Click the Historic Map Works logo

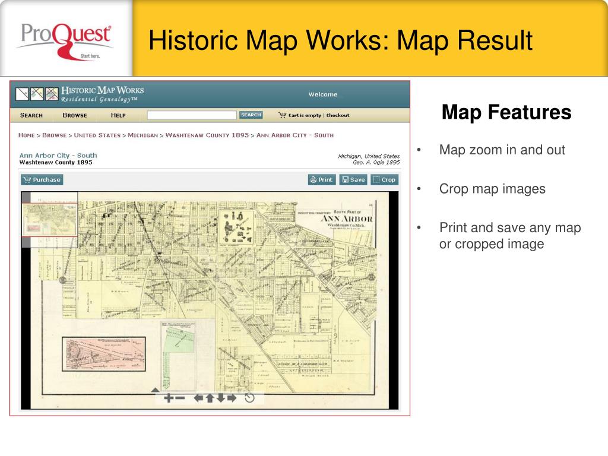[80, 94]
